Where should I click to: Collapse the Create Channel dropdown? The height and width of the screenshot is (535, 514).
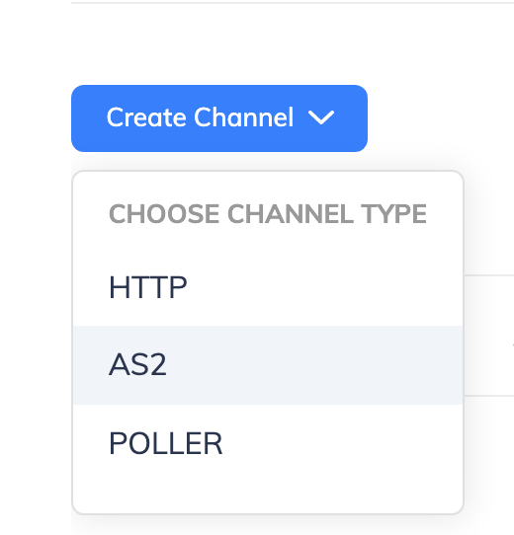pyautogui.click(x=219, y=118)
